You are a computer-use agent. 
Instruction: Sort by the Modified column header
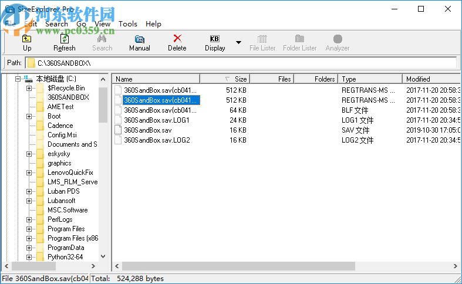431,79
